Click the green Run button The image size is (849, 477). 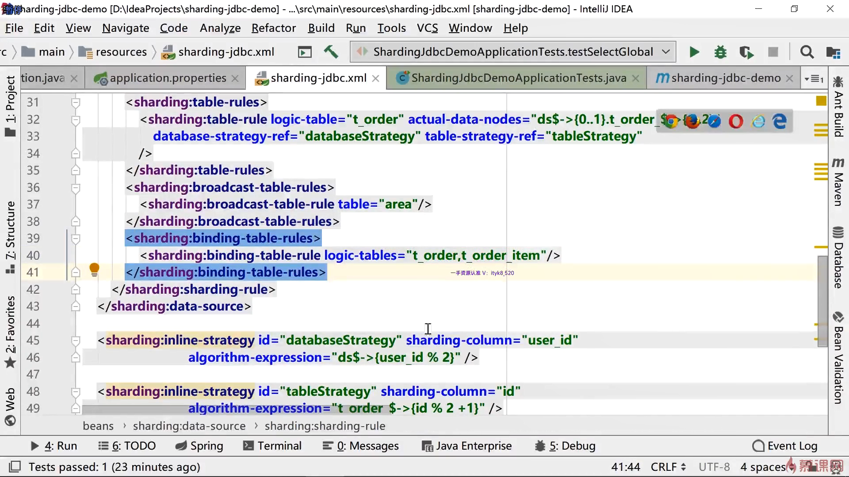click(694, 52)
